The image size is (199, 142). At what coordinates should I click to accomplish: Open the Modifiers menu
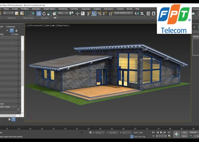pos(25,9)
